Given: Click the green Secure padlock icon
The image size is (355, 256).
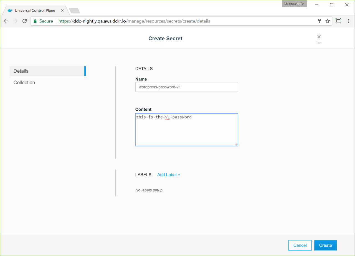Looking at the screenshot, I should [35, 21].
